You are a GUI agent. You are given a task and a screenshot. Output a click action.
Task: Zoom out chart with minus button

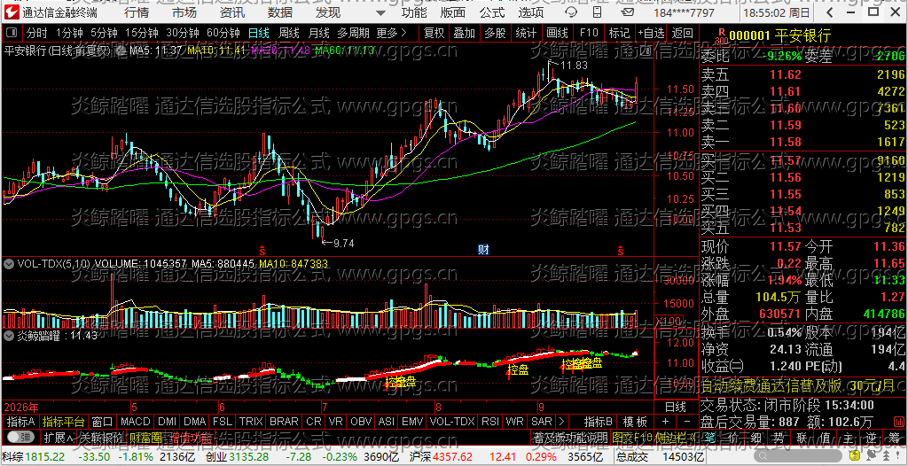(687, 421)
